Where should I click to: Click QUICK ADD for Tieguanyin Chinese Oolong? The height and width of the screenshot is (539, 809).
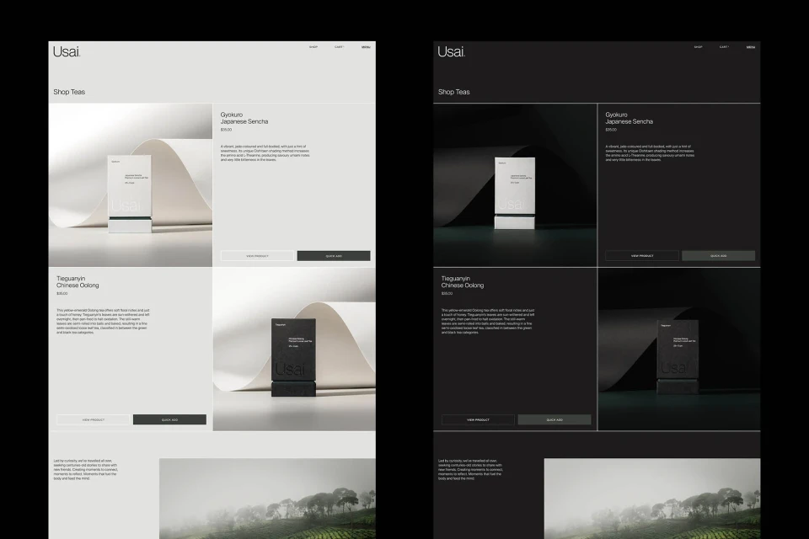tap(169, 419)
